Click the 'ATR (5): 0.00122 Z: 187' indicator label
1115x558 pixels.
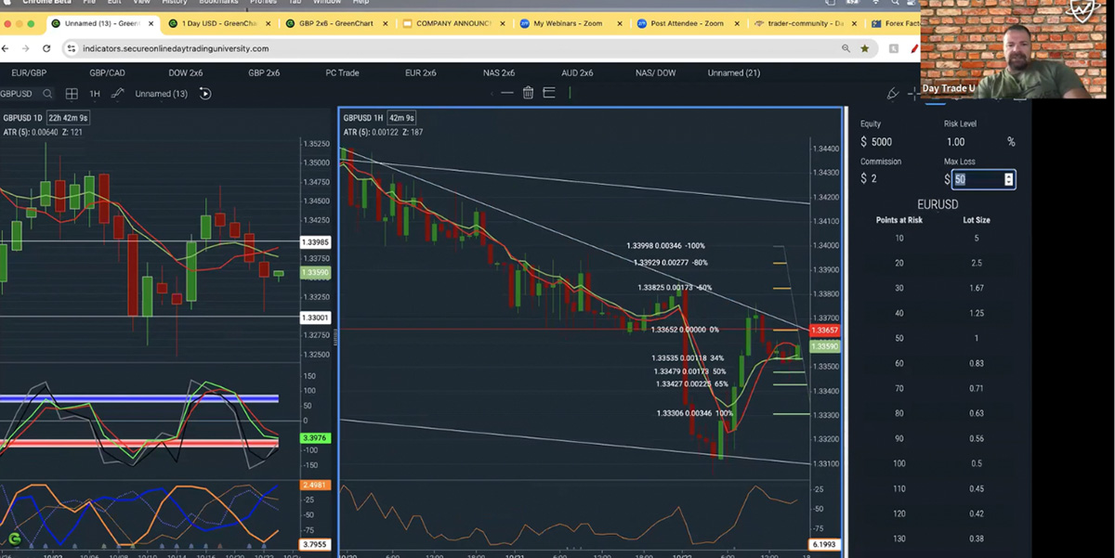[x=383, y=133]
